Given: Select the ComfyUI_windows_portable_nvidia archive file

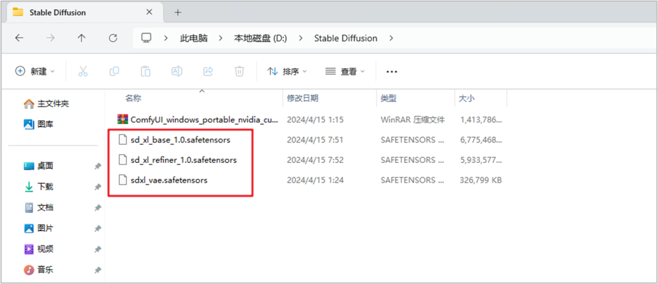Looking at the screenshot, I should point(204,120).
